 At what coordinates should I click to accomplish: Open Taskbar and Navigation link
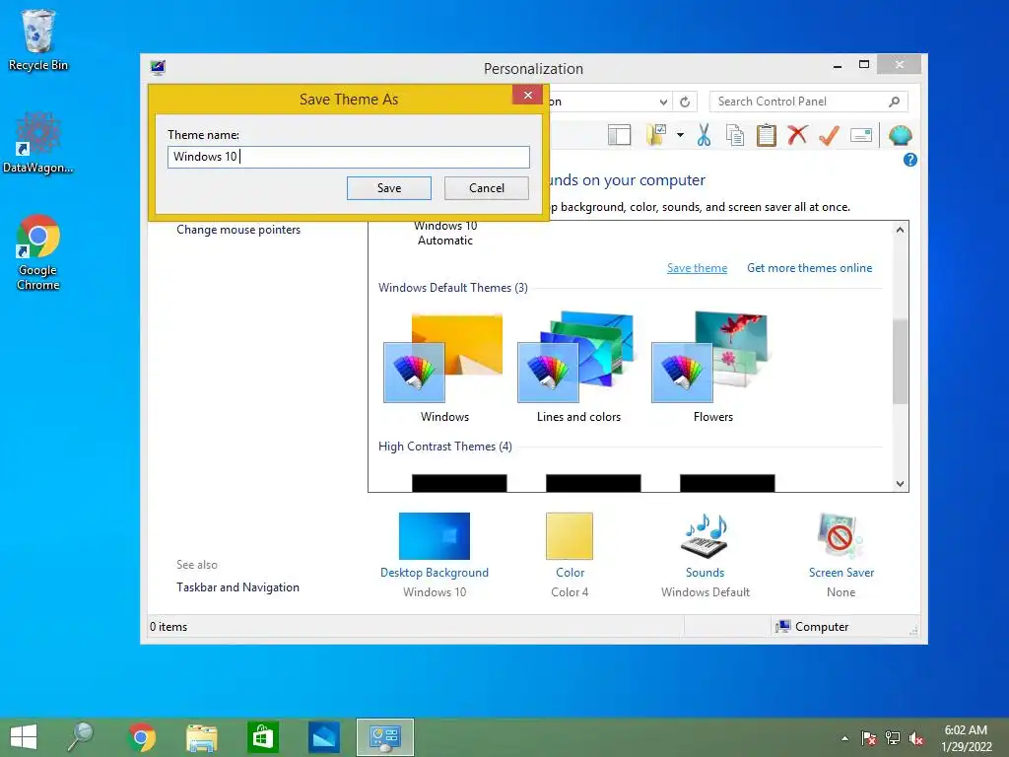[237, 587]
